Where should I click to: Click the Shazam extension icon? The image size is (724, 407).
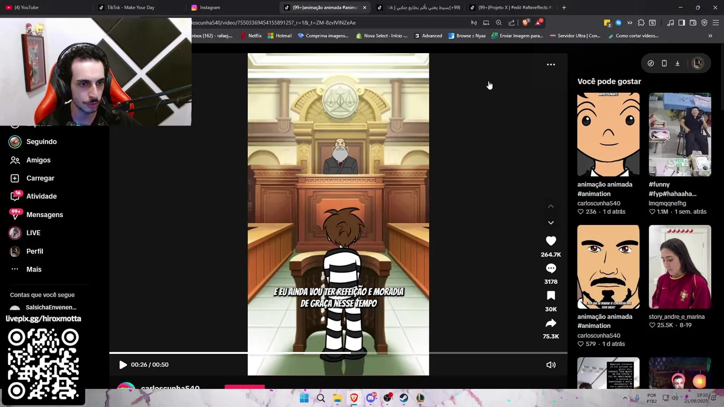pos(618,23)
